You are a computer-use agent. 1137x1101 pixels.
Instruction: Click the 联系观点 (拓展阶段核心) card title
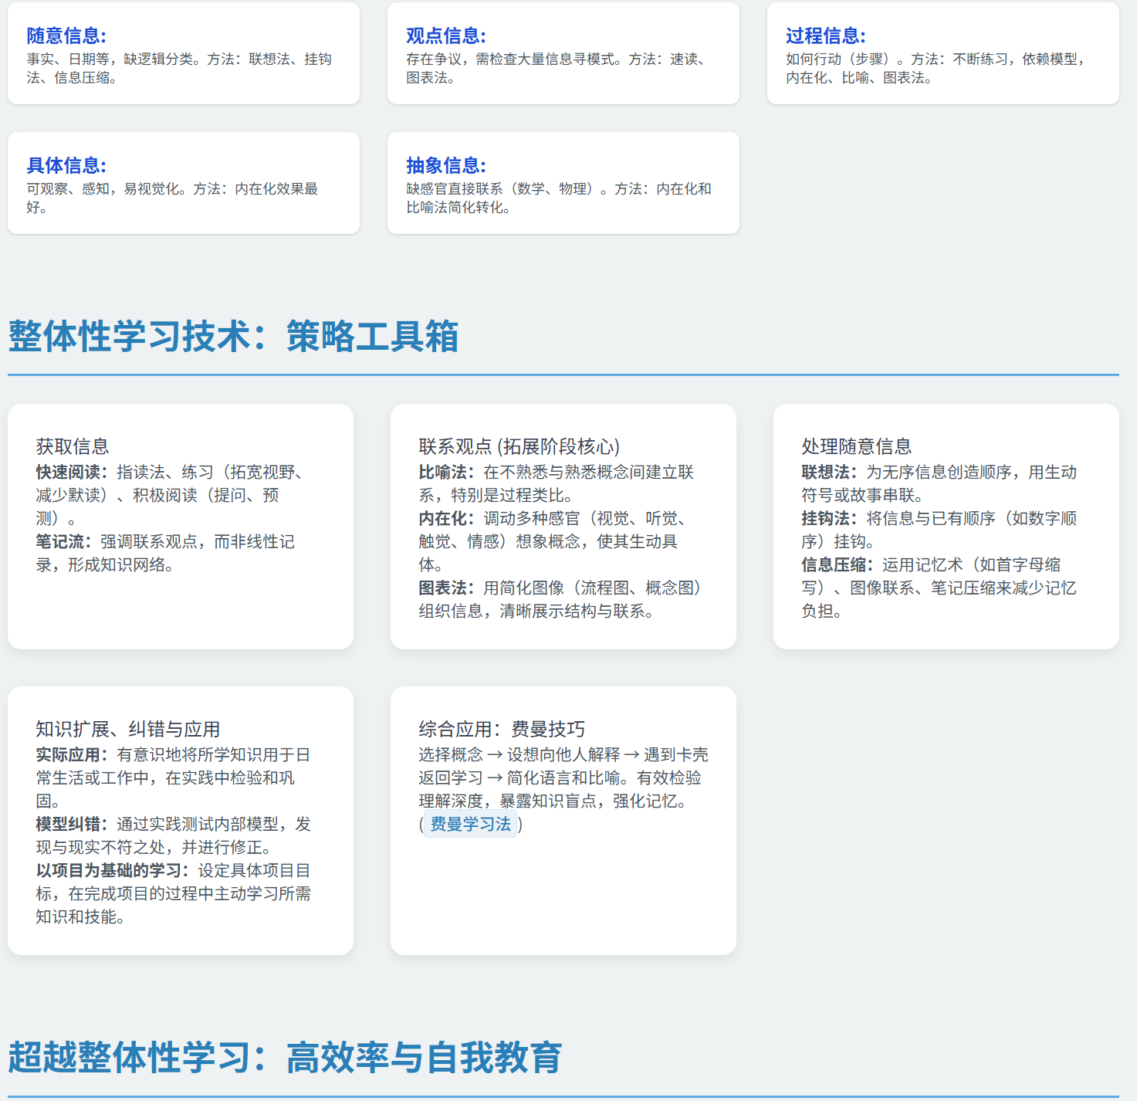pyautogui.click(x=519, y=446)
